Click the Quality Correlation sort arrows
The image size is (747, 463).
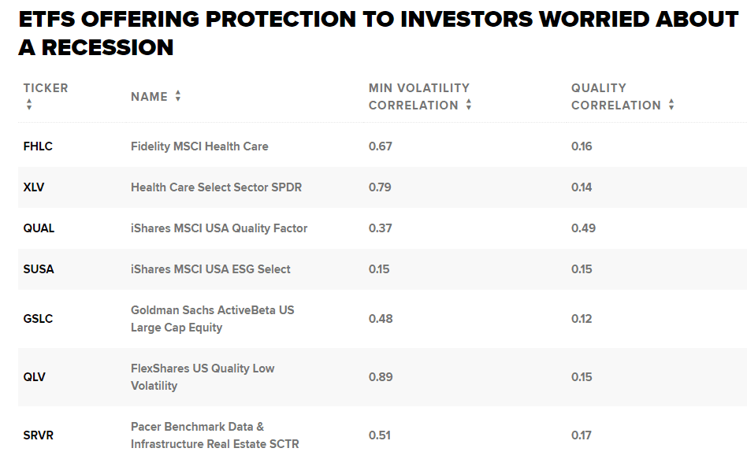click(671, 105)
